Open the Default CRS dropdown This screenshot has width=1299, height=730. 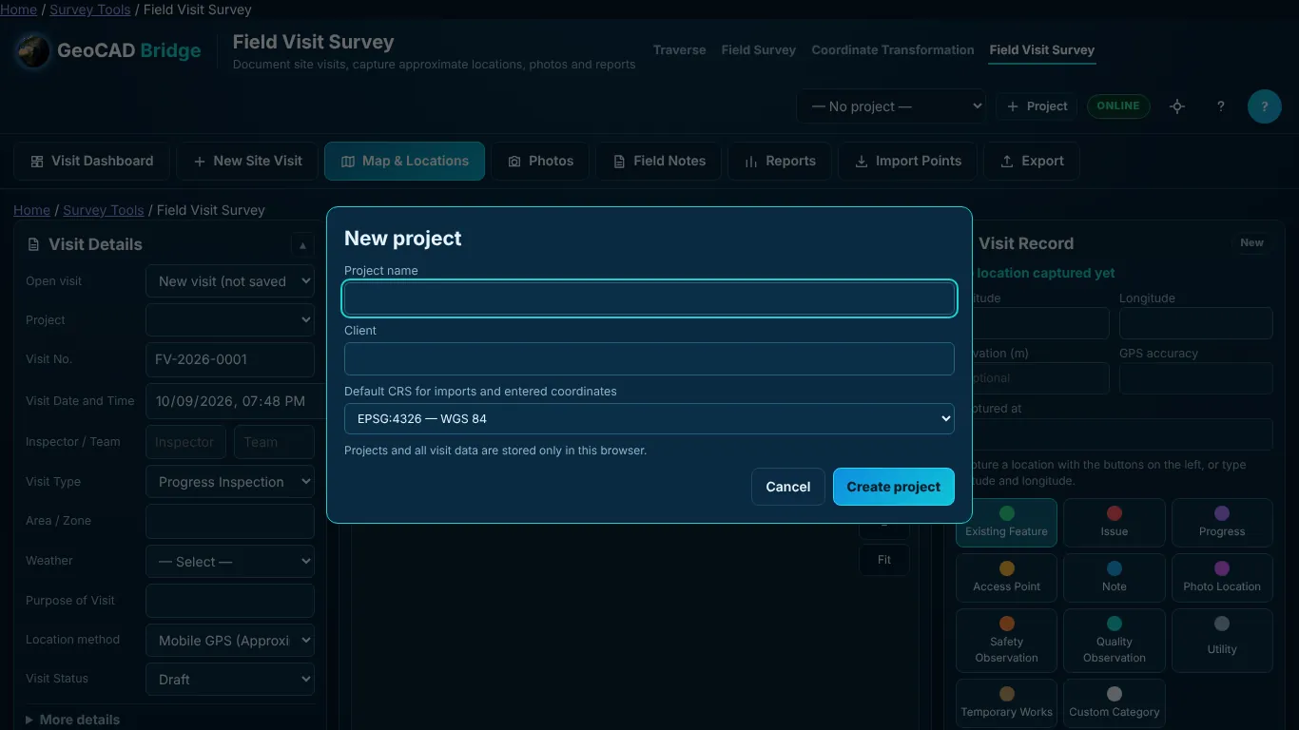coord(649,418)
